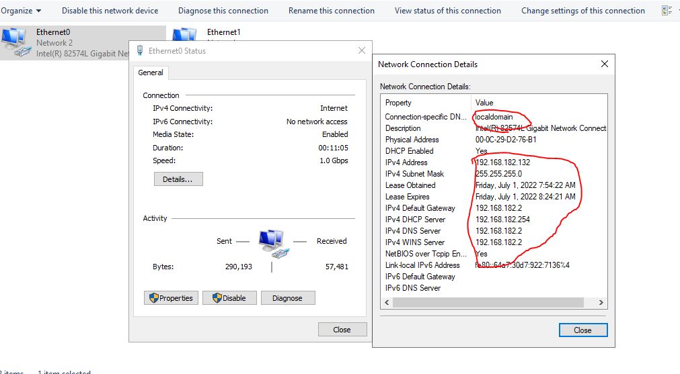
Task: Select the subnet mask 255.255.255.0
Action: [498, 174]
